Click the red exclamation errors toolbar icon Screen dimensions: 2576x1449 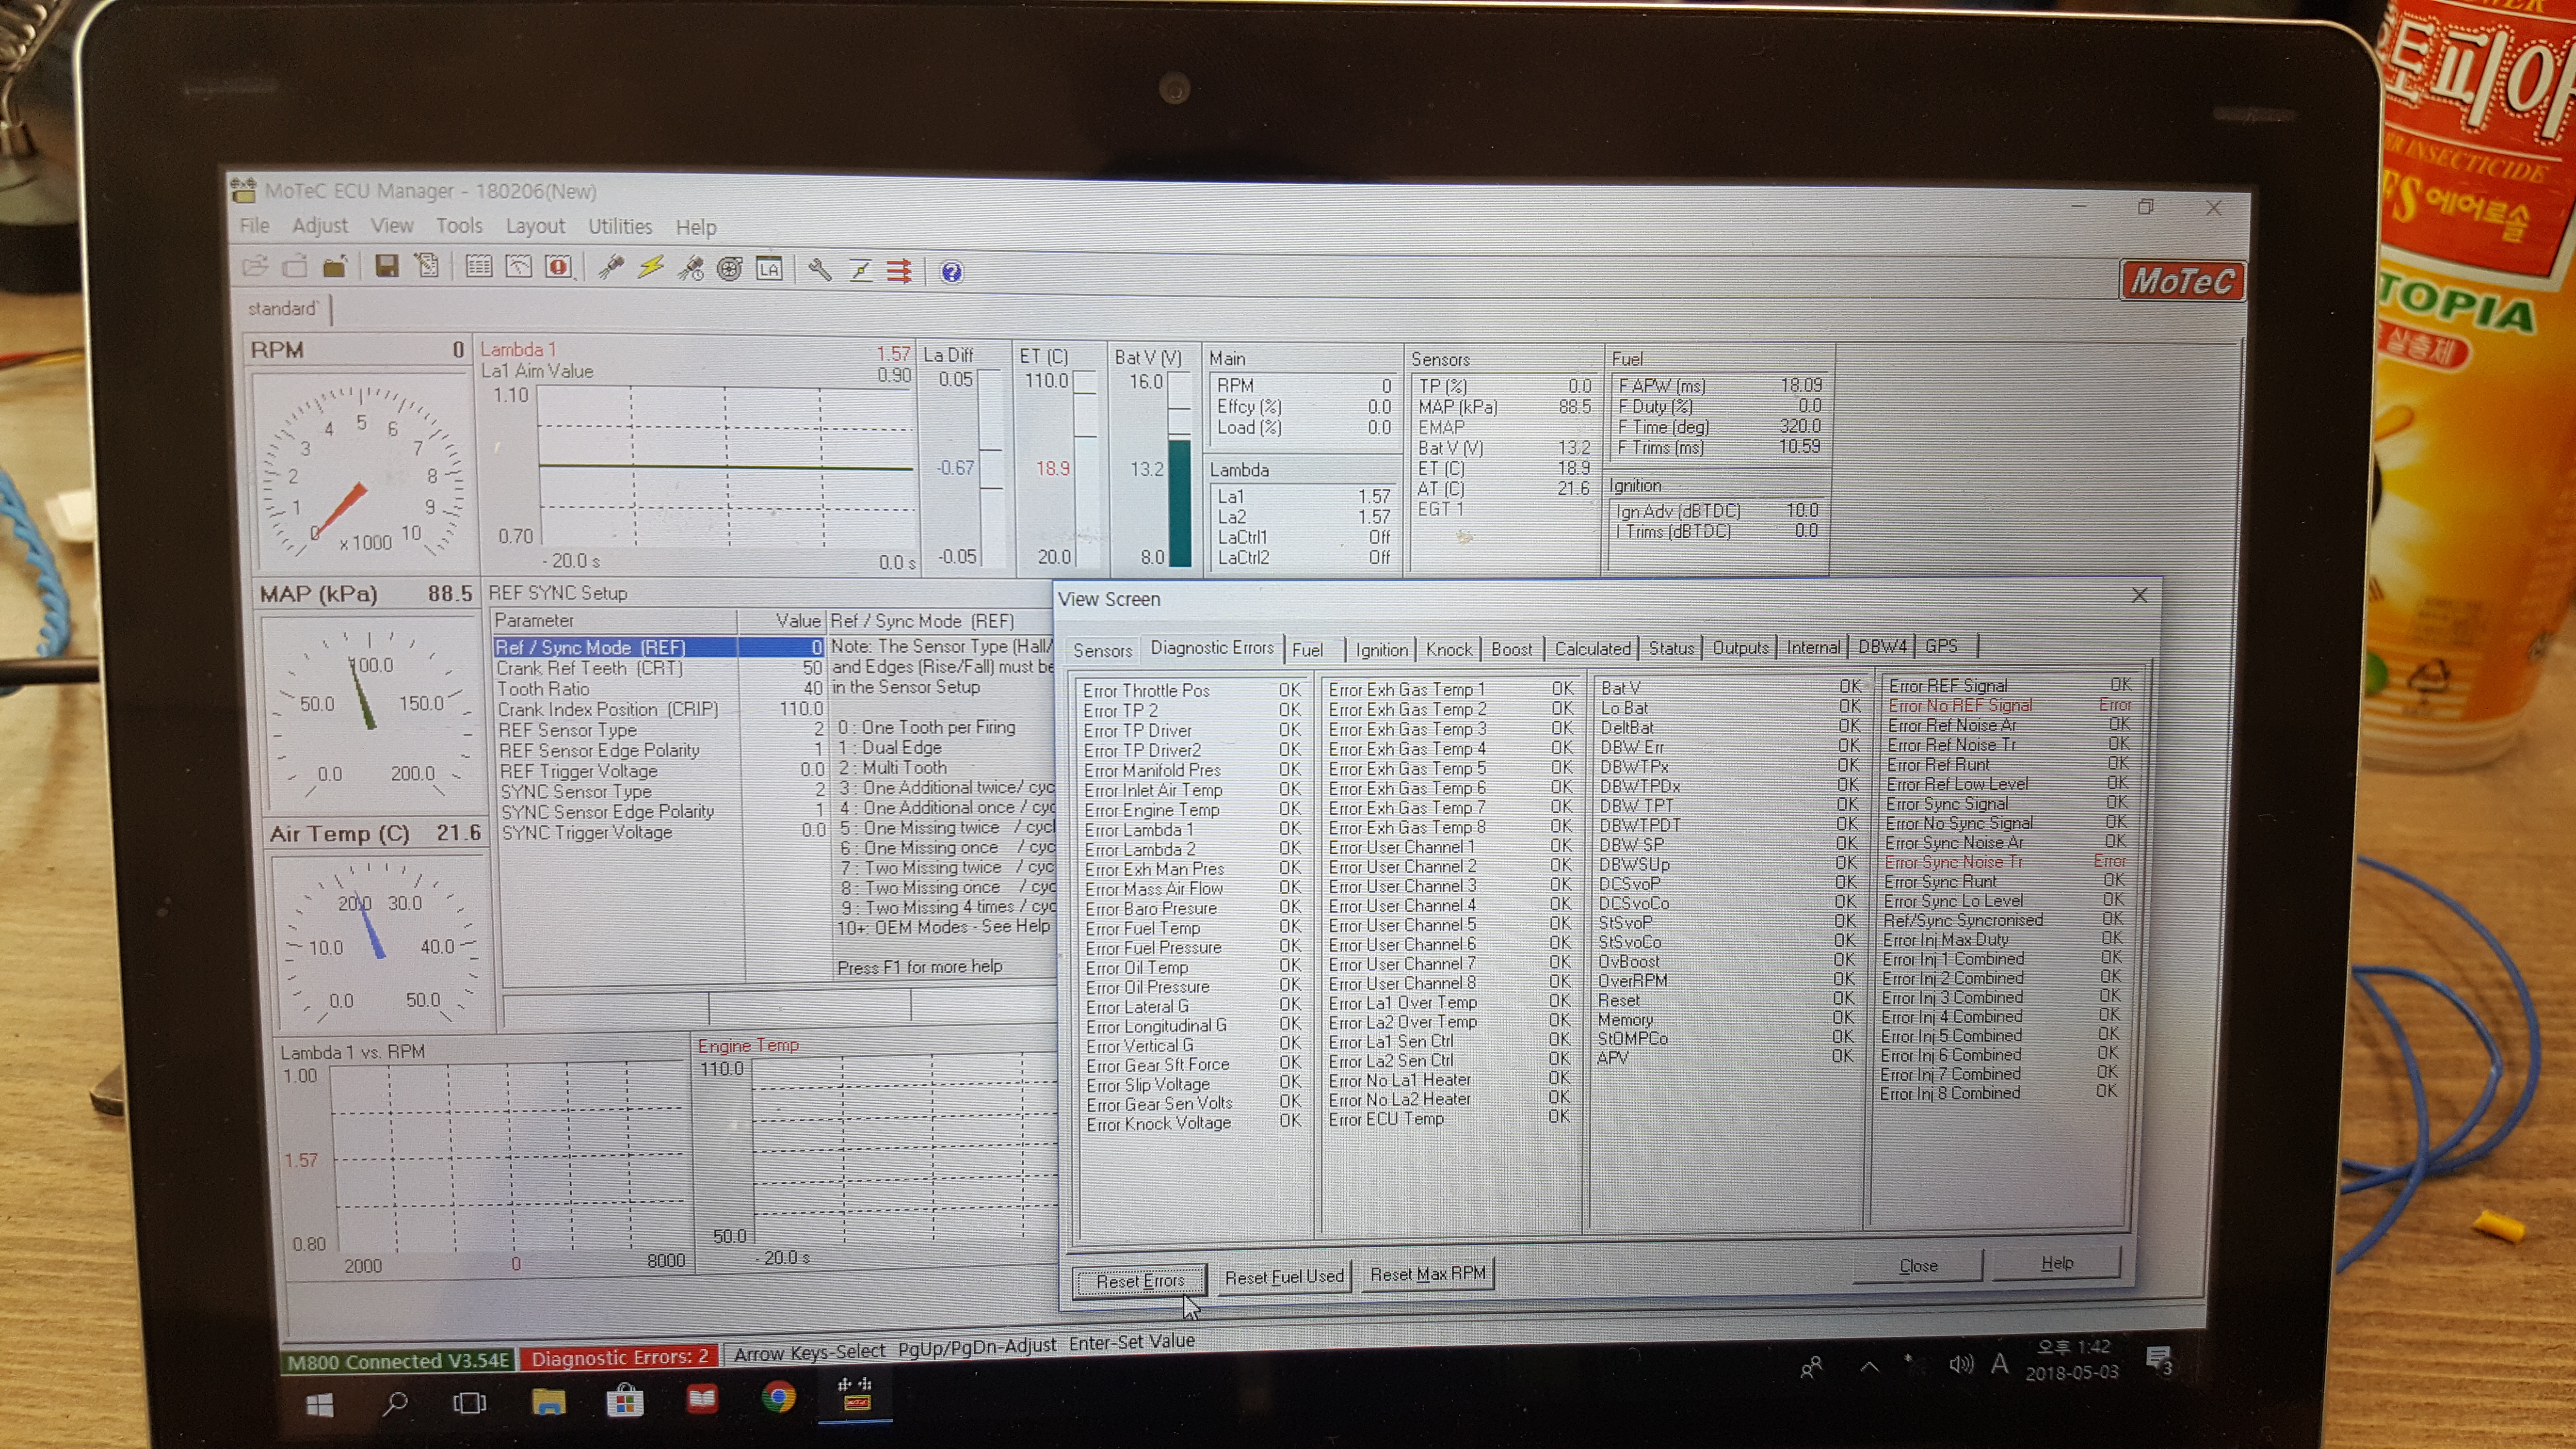coord(558,267)
